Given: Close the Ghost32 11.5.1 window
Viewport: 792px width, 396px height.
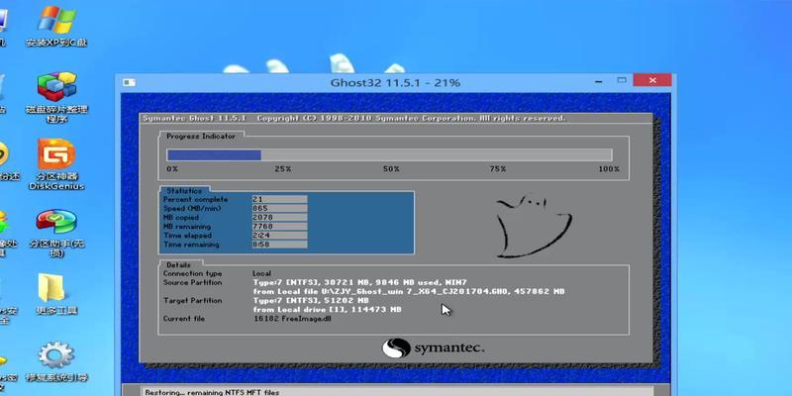Looking at the screenshot, I should tap(652, 80).
